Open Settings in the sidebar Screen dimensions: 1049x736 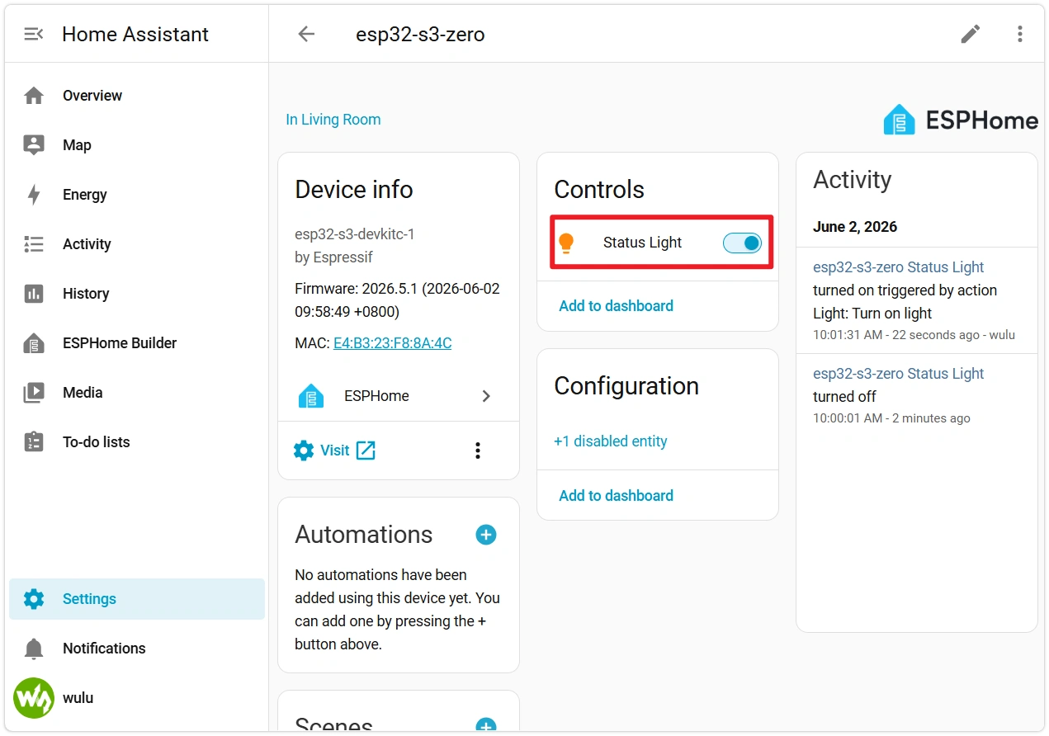(137, 599)
